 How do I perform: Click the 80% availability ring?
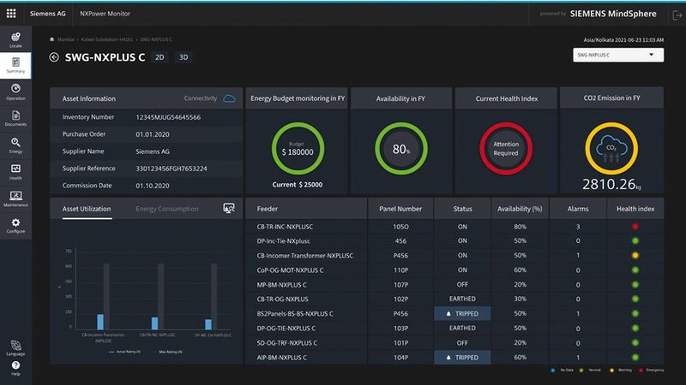click(400, 148)
